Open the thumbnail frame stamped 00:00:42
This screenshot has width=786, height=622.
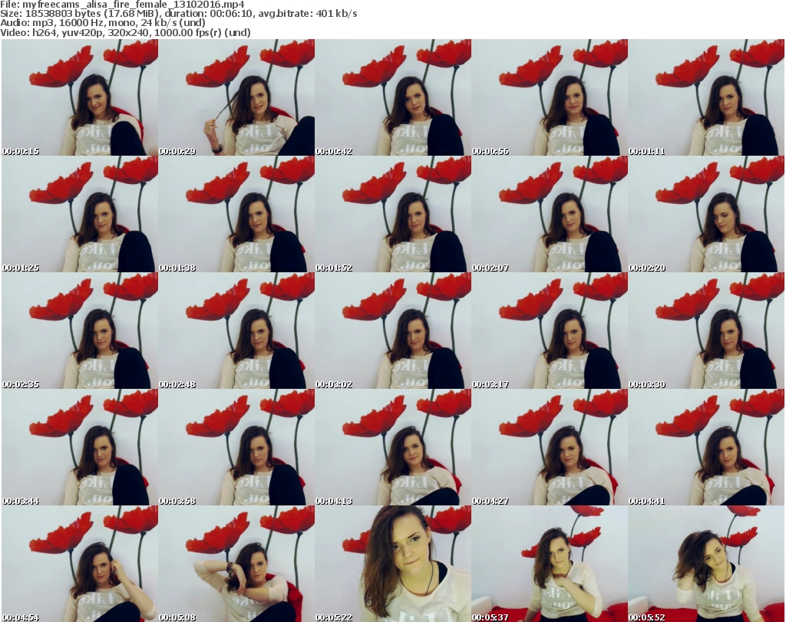[393, 97]
